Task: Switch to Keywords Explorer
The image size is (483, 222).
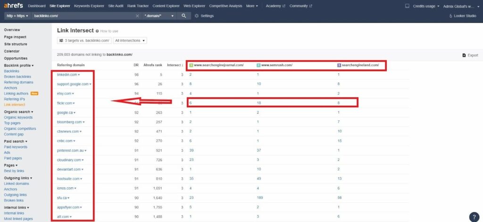Action: tap(89, 6)
